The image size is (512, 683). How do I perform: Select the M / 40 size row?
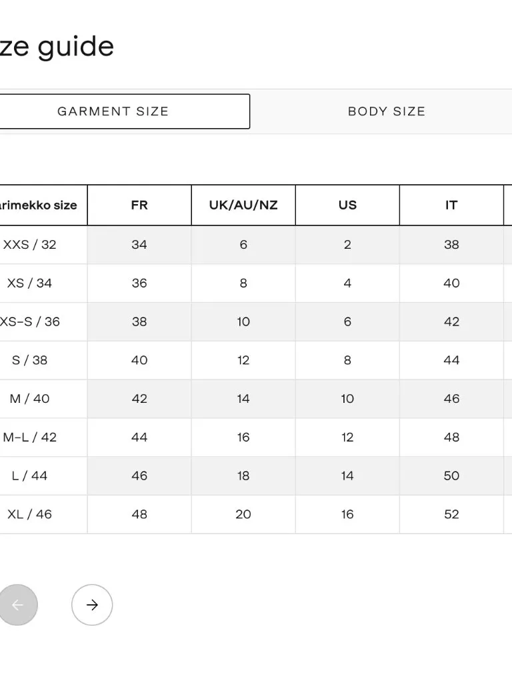point(256,399)
